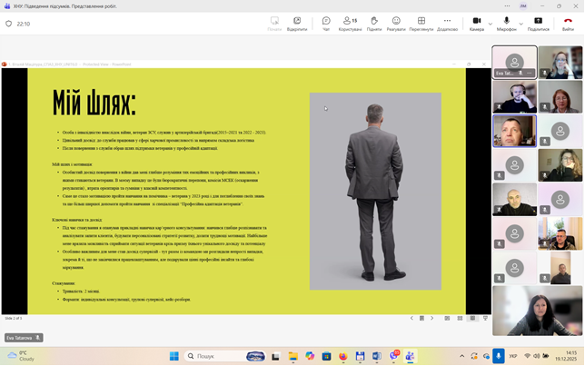Viewport: 585px width, 366px height.
Task: Open the Chat panel
Action: pos(326,23)
